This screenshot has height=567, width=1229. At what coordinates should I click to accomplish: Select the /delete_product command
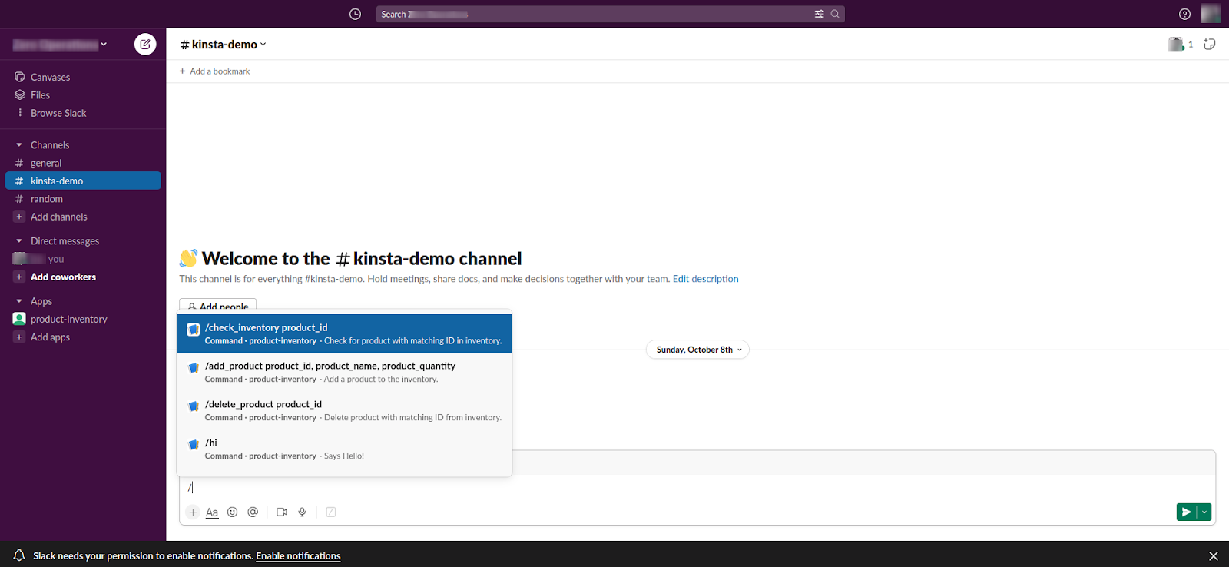(x=344, y=410)
